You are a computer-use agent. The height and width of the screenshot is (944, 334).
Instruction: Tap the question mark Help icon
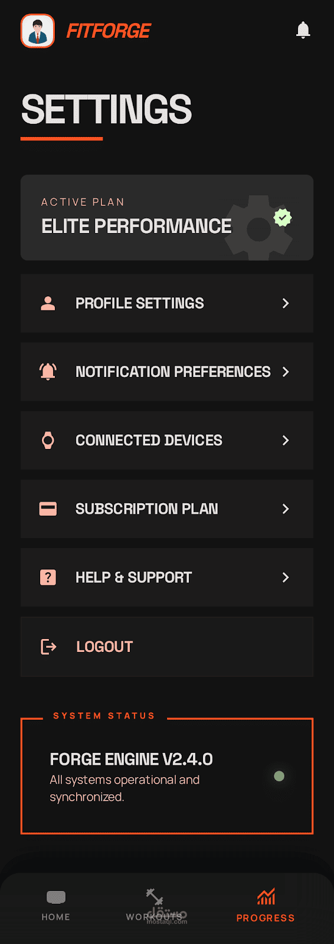pyautogui.click(x=48, y=577)
